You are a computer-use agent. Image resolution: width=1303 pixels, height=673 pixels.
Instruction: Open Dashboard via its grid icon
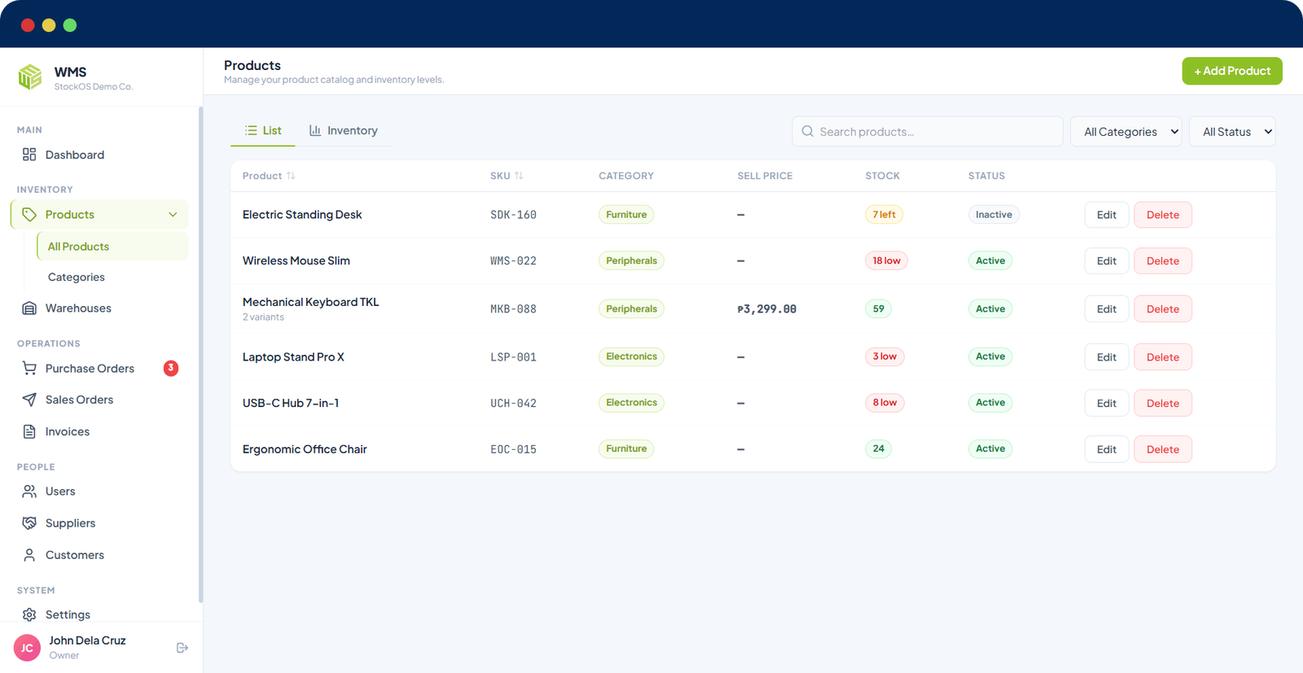coord(29,155)
